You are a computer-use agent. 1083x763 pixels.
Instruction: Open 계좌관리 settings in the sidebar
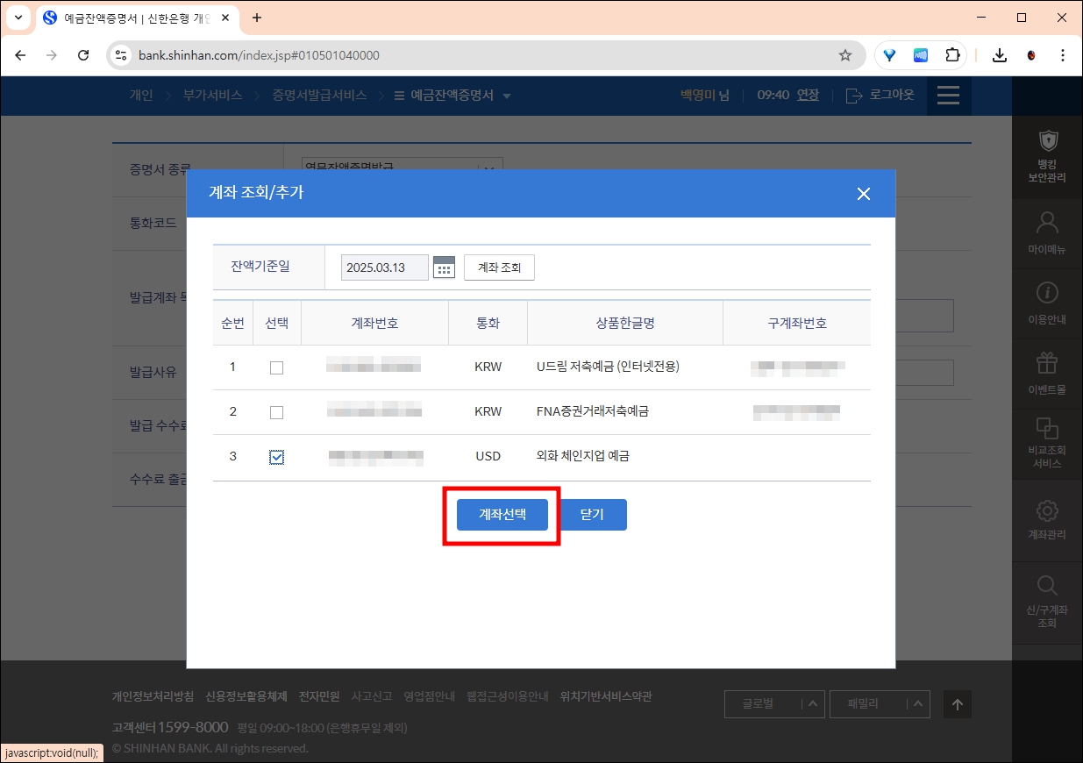[x=1047, y=521]
